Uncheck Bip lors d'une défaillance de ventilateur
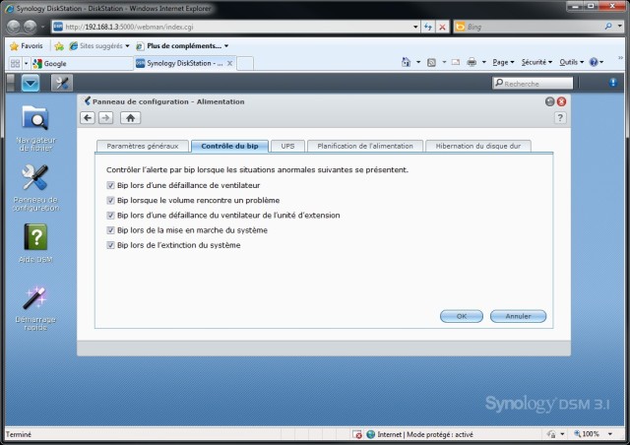The width and height of the screenshot is (630, 445). pyautogui.click(x=110, y=185)
